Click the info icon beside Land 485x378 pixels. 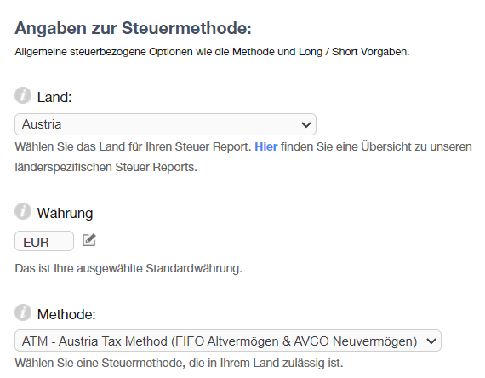tap(23, 95)
